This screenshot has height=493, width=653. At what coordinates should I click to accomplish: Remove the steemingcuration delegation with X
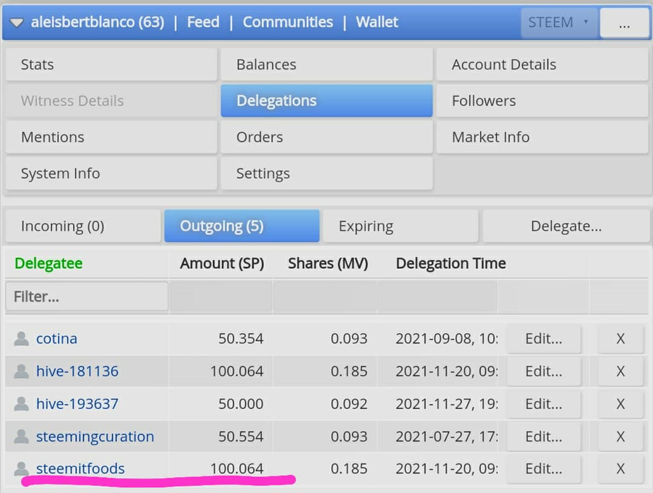pos(620,436)
